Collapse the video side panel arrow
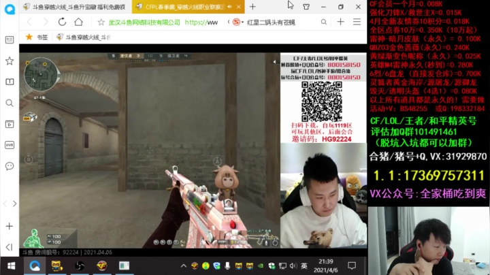Viewport: 490px width, 275px height. point(274,62)
